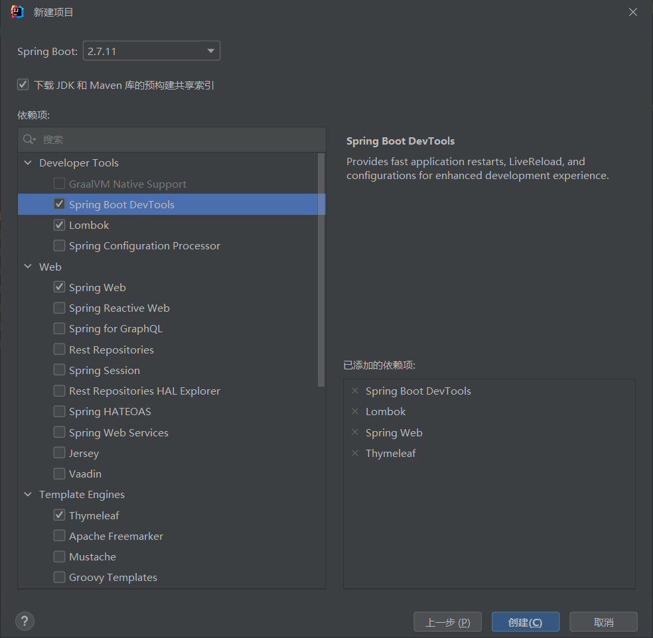Enable Spring Reactive Web checkbox
The width and height of the screenshot is (653, 638).
coord(59,308)
